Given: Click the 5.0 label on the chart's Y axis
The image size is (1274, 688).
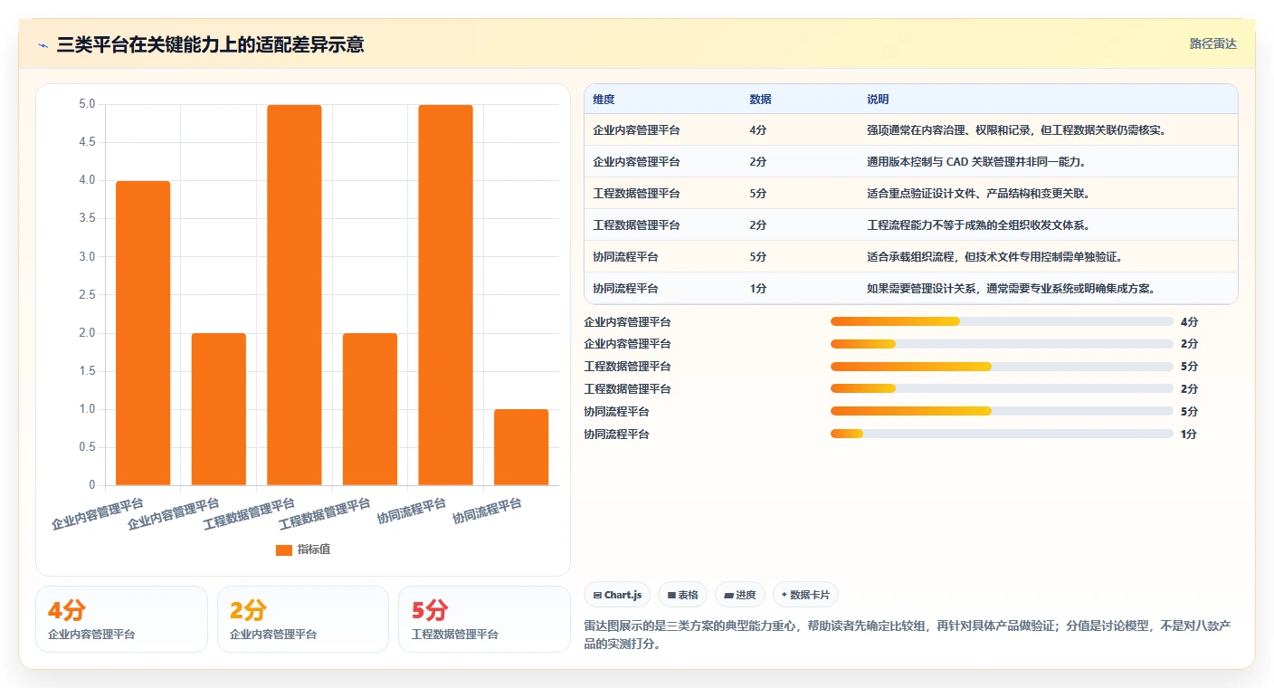Looking at the screenshot, I should tap(87, 104).
